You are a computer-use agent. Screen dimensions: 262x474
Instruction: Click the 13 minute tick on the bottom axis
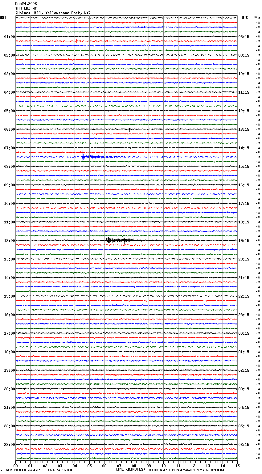(208, 466)
